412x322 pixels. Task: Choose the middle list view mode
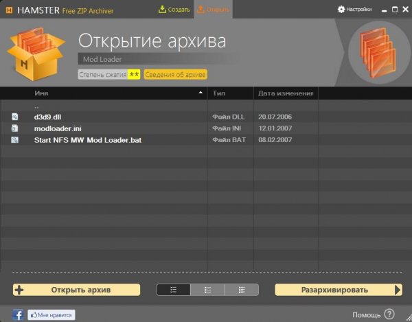[207, 290]
